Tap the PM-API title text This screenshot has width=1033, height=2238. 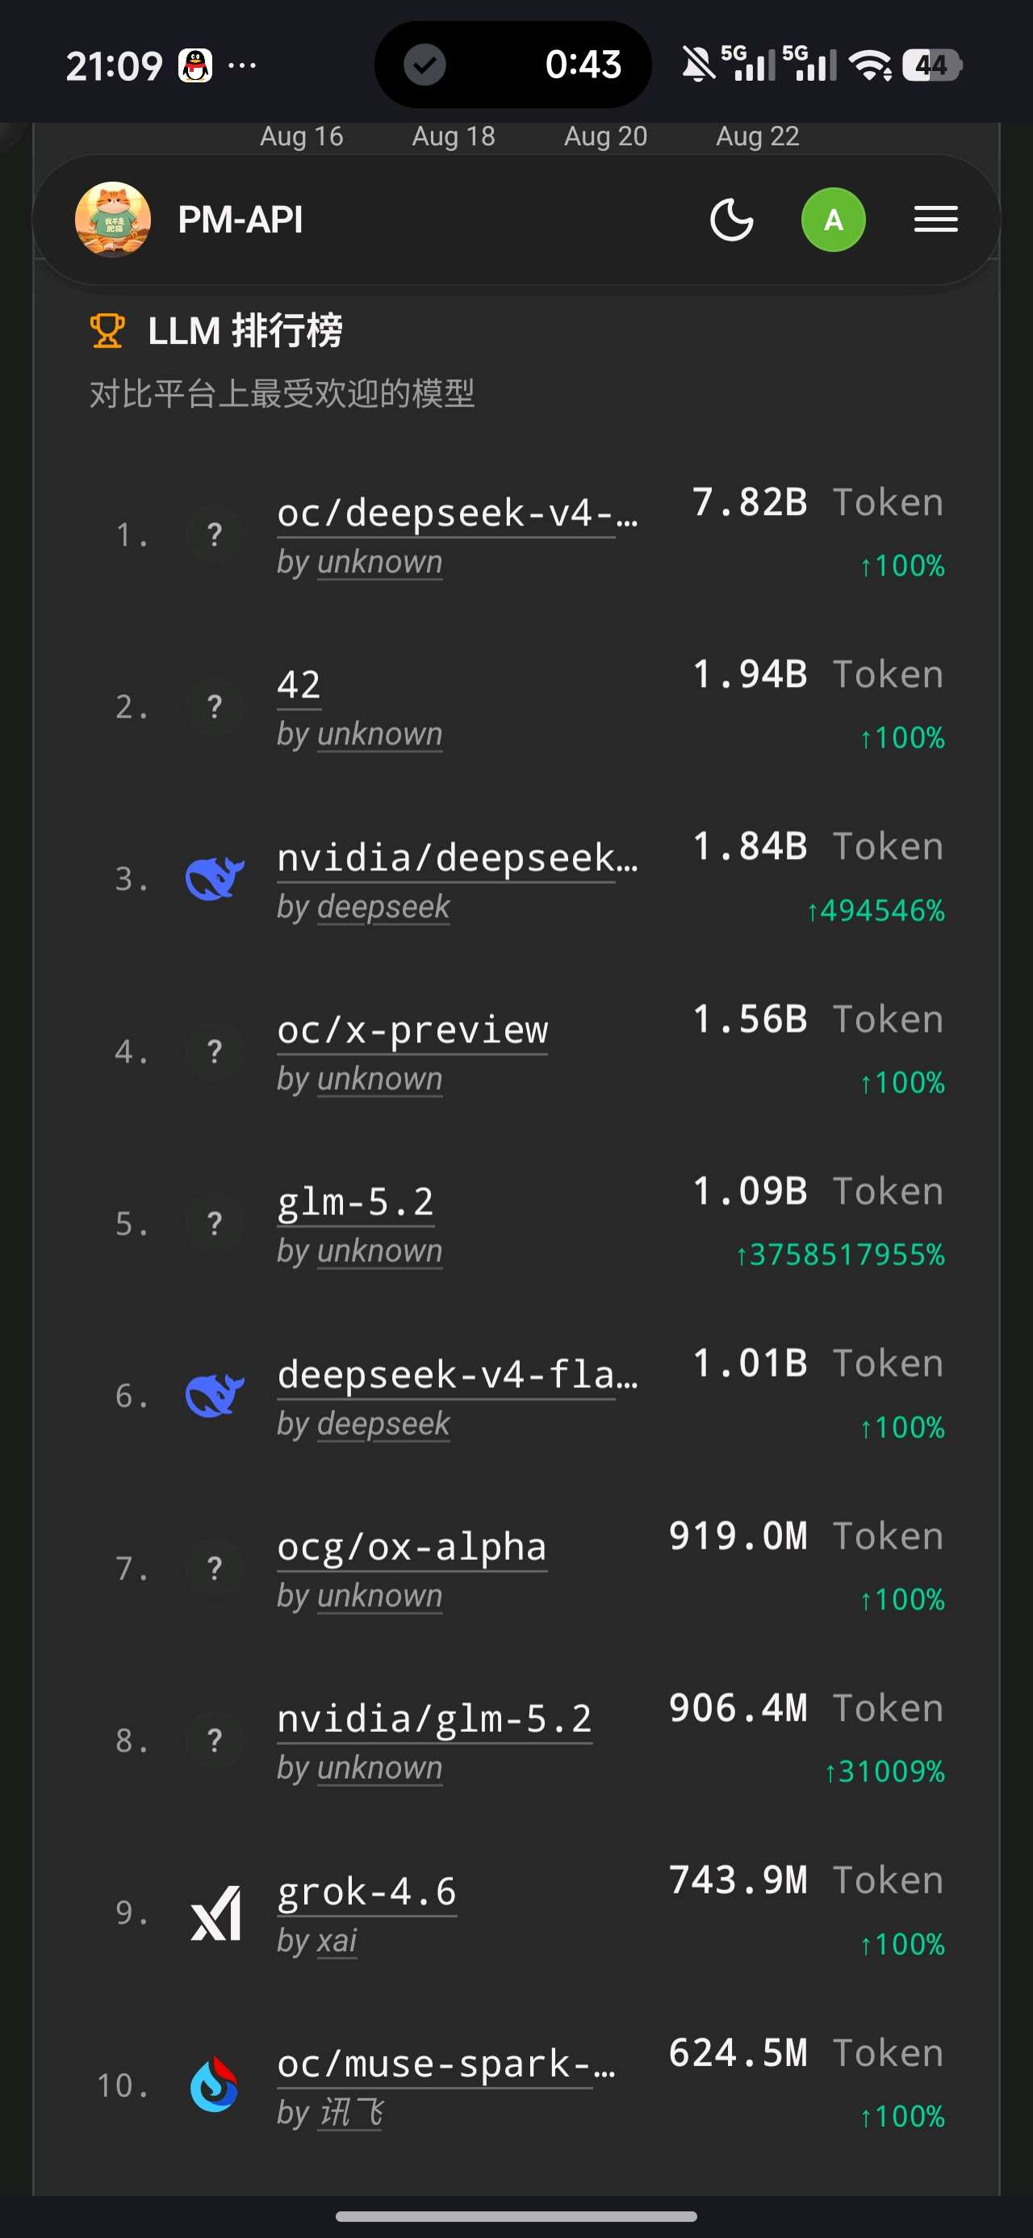(x=240, y=220)
